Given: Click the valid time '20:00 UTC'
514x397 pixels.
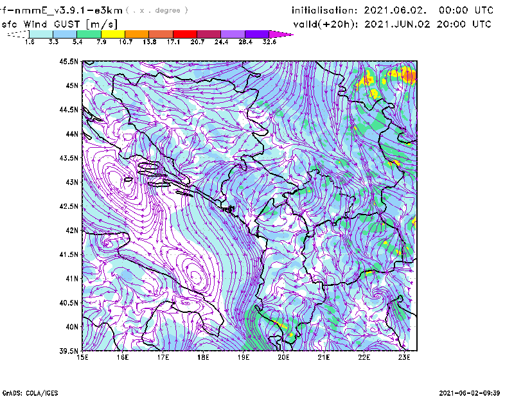Looking at the screenshot, I should click(464, 24).
